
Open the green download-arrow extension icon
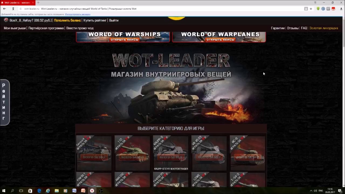pyautogui.click(x=318, y=9)
